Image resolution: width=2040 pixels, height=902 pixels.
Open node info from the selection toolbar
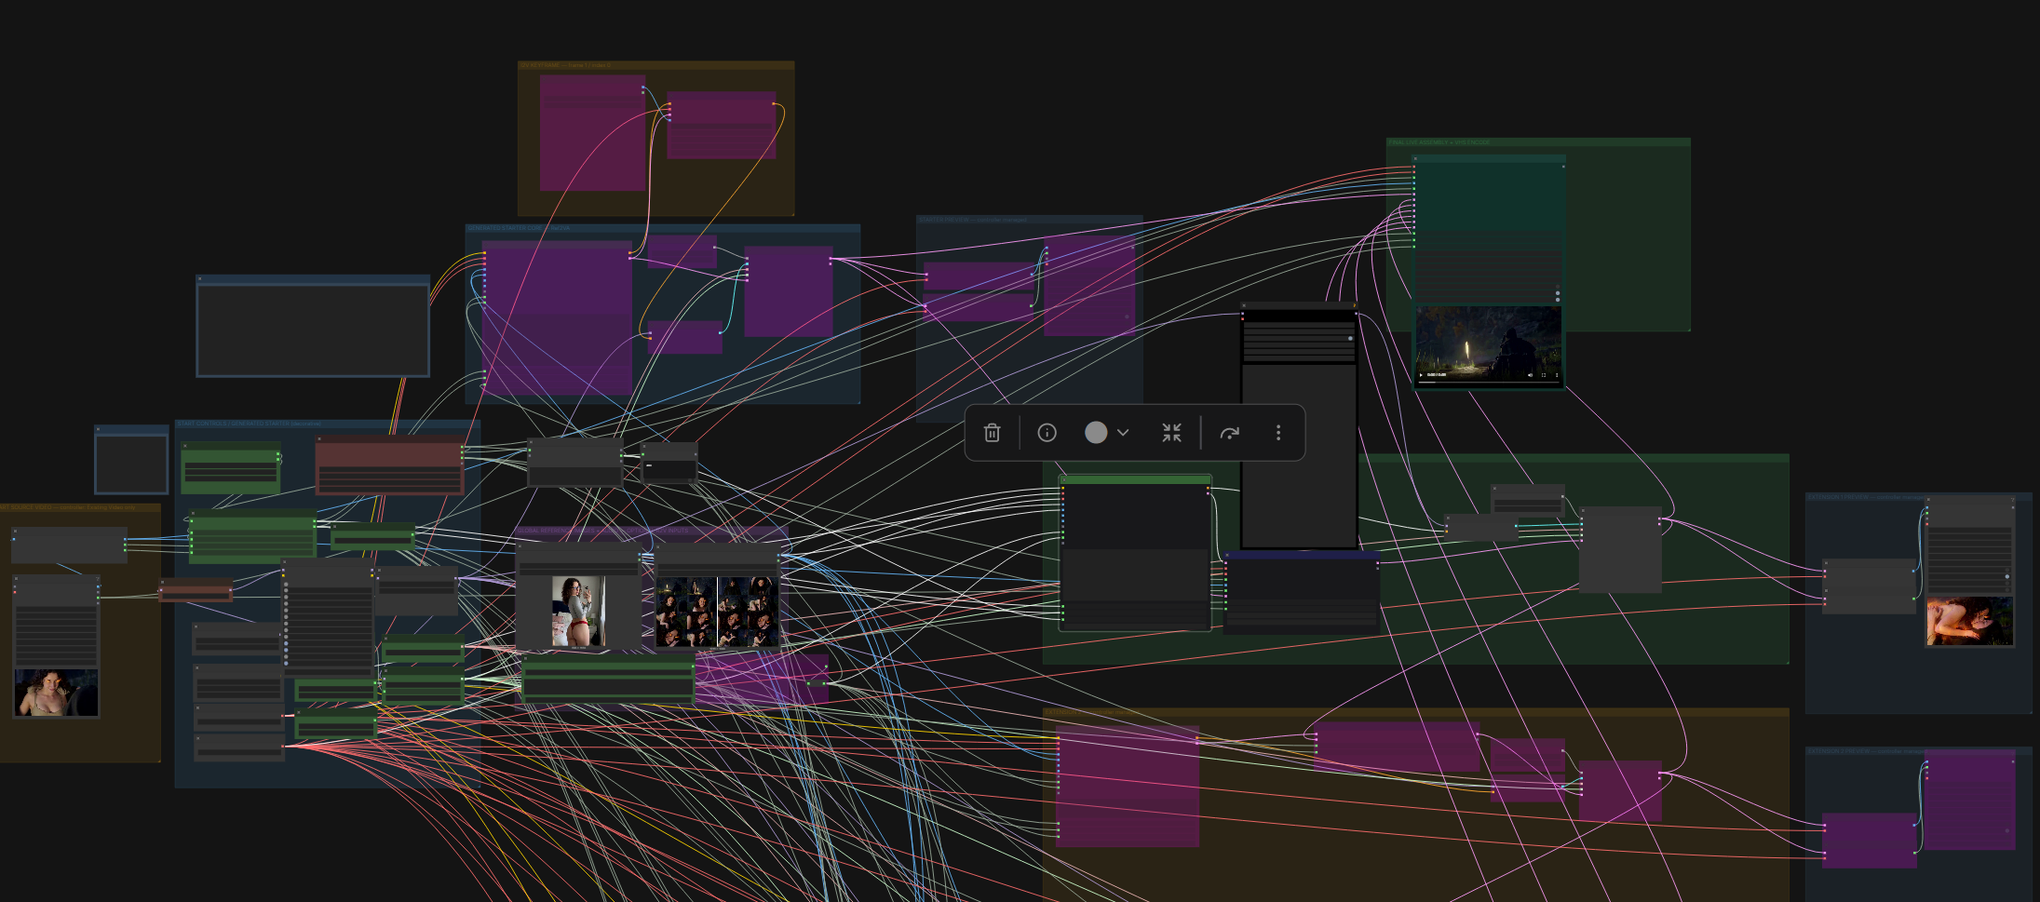1047,433
